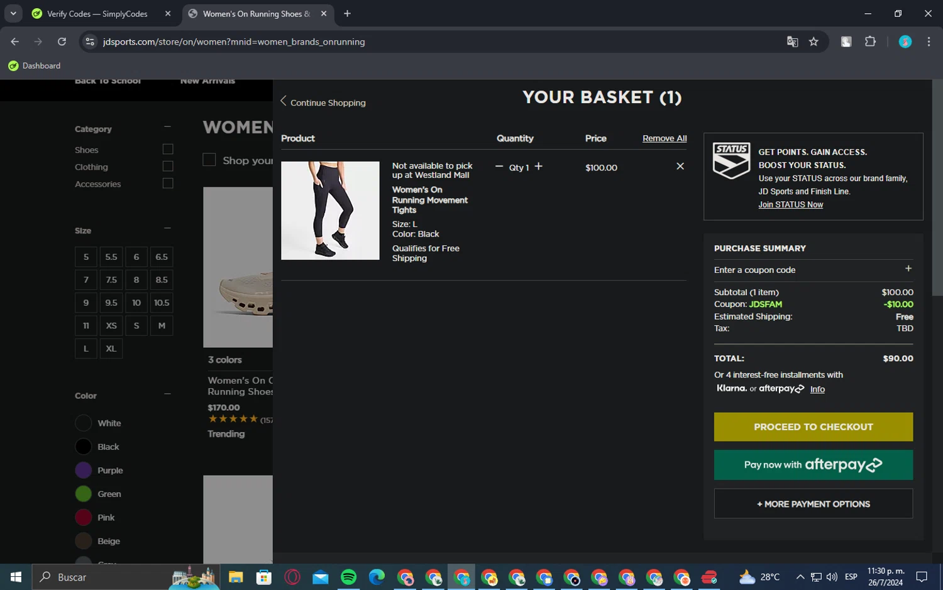Select size 5.5 filter
The image size is (943, 590).
(111, 257)
